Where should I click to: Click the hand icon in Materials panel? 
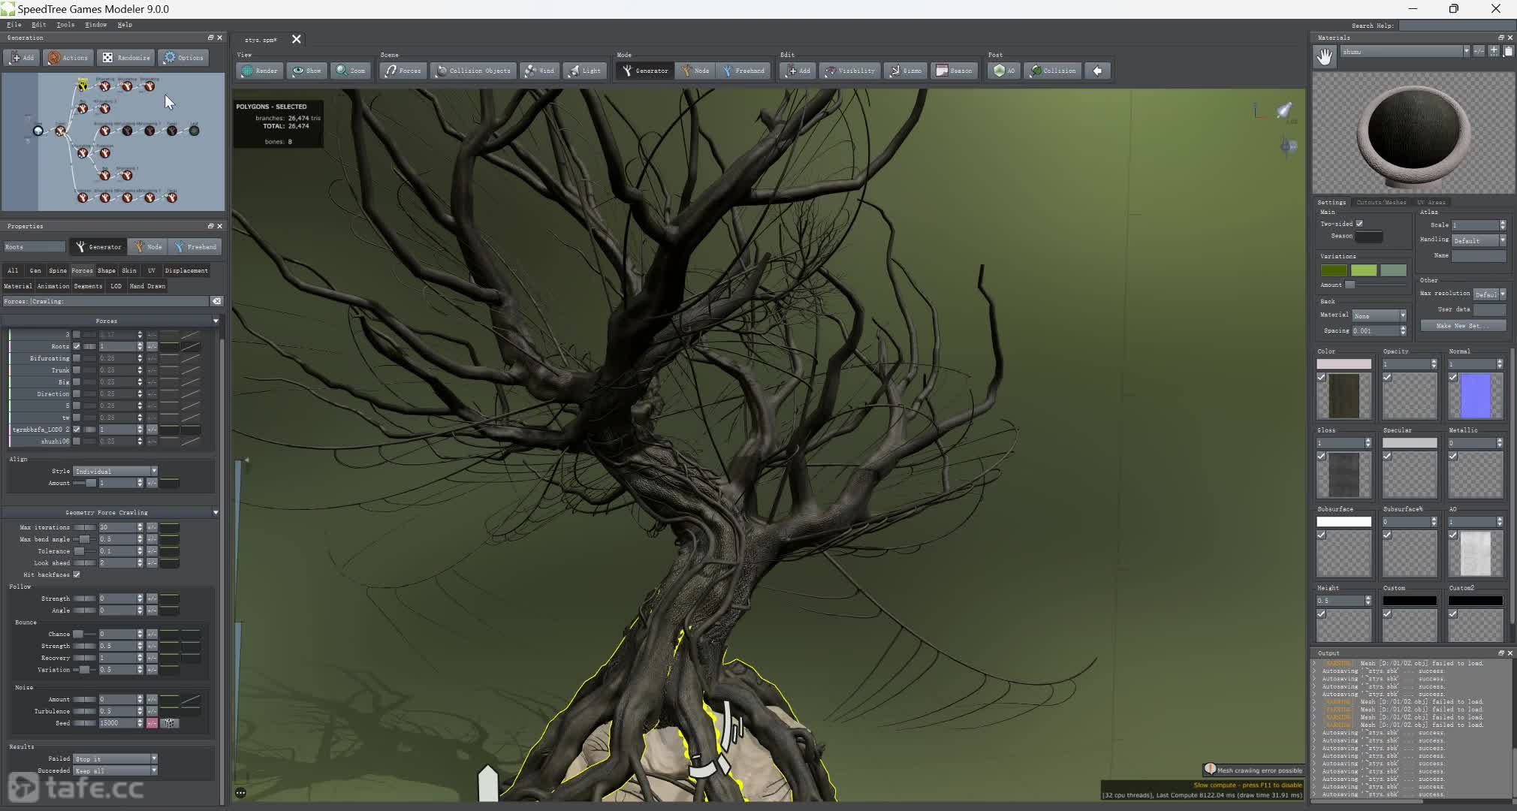click(x=1325, y=56)
